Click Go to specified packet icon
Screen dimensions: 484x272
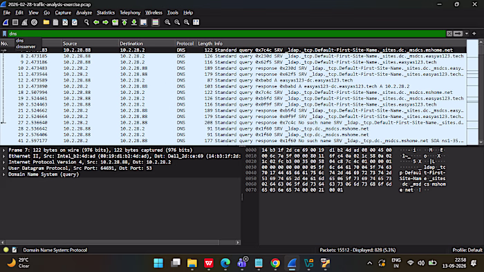point(115,22)
